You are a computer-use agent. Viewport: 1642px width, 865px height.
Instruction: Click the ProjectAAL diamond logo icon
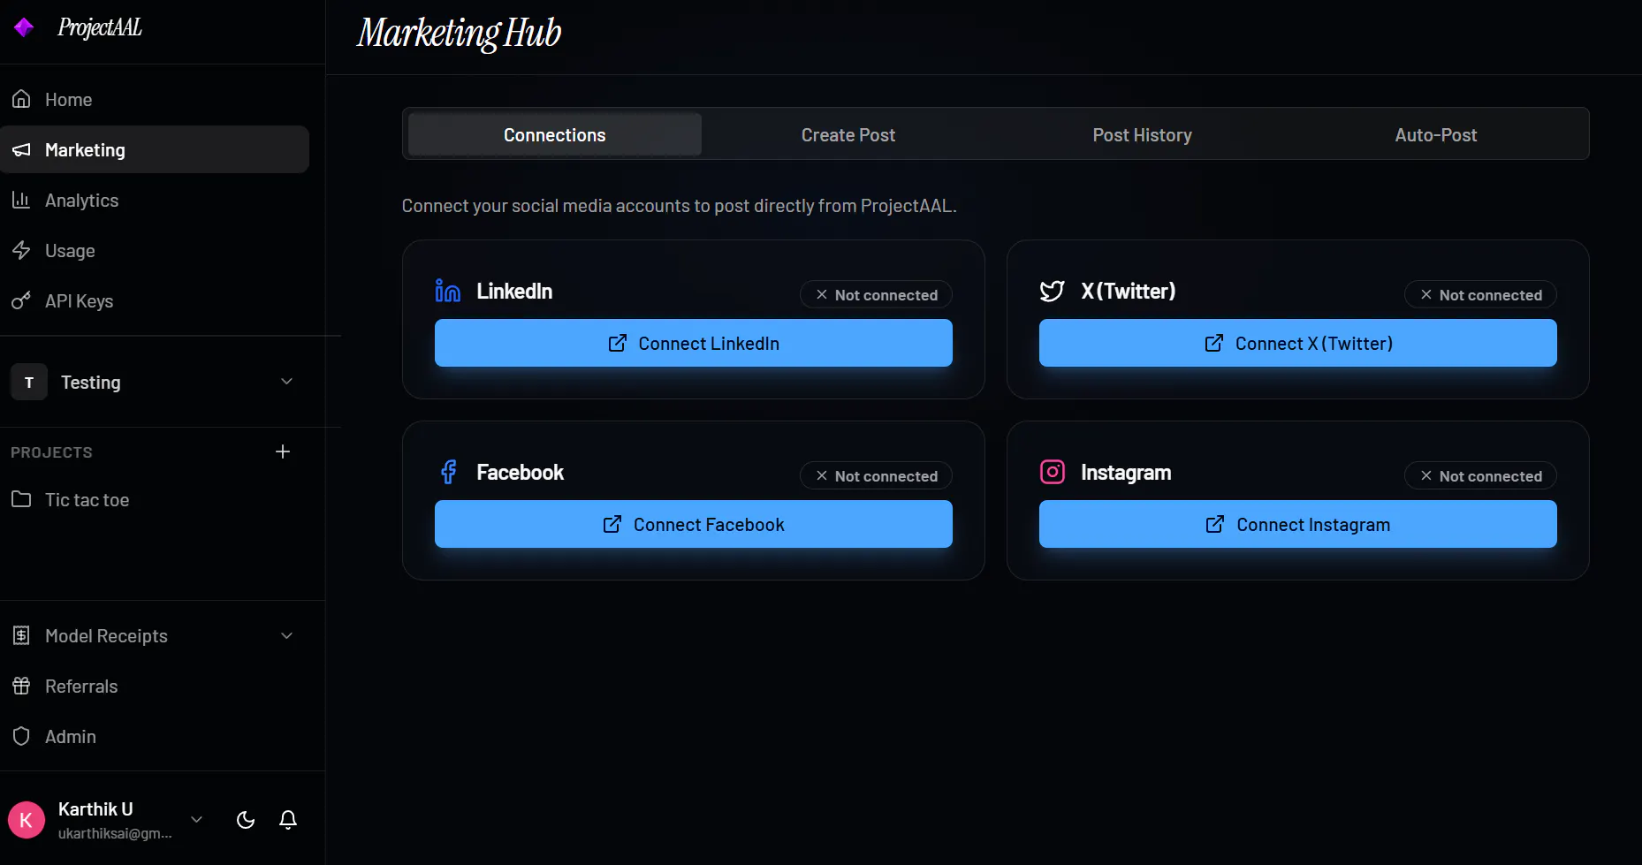pyautogui.click(x=24, y=27)
